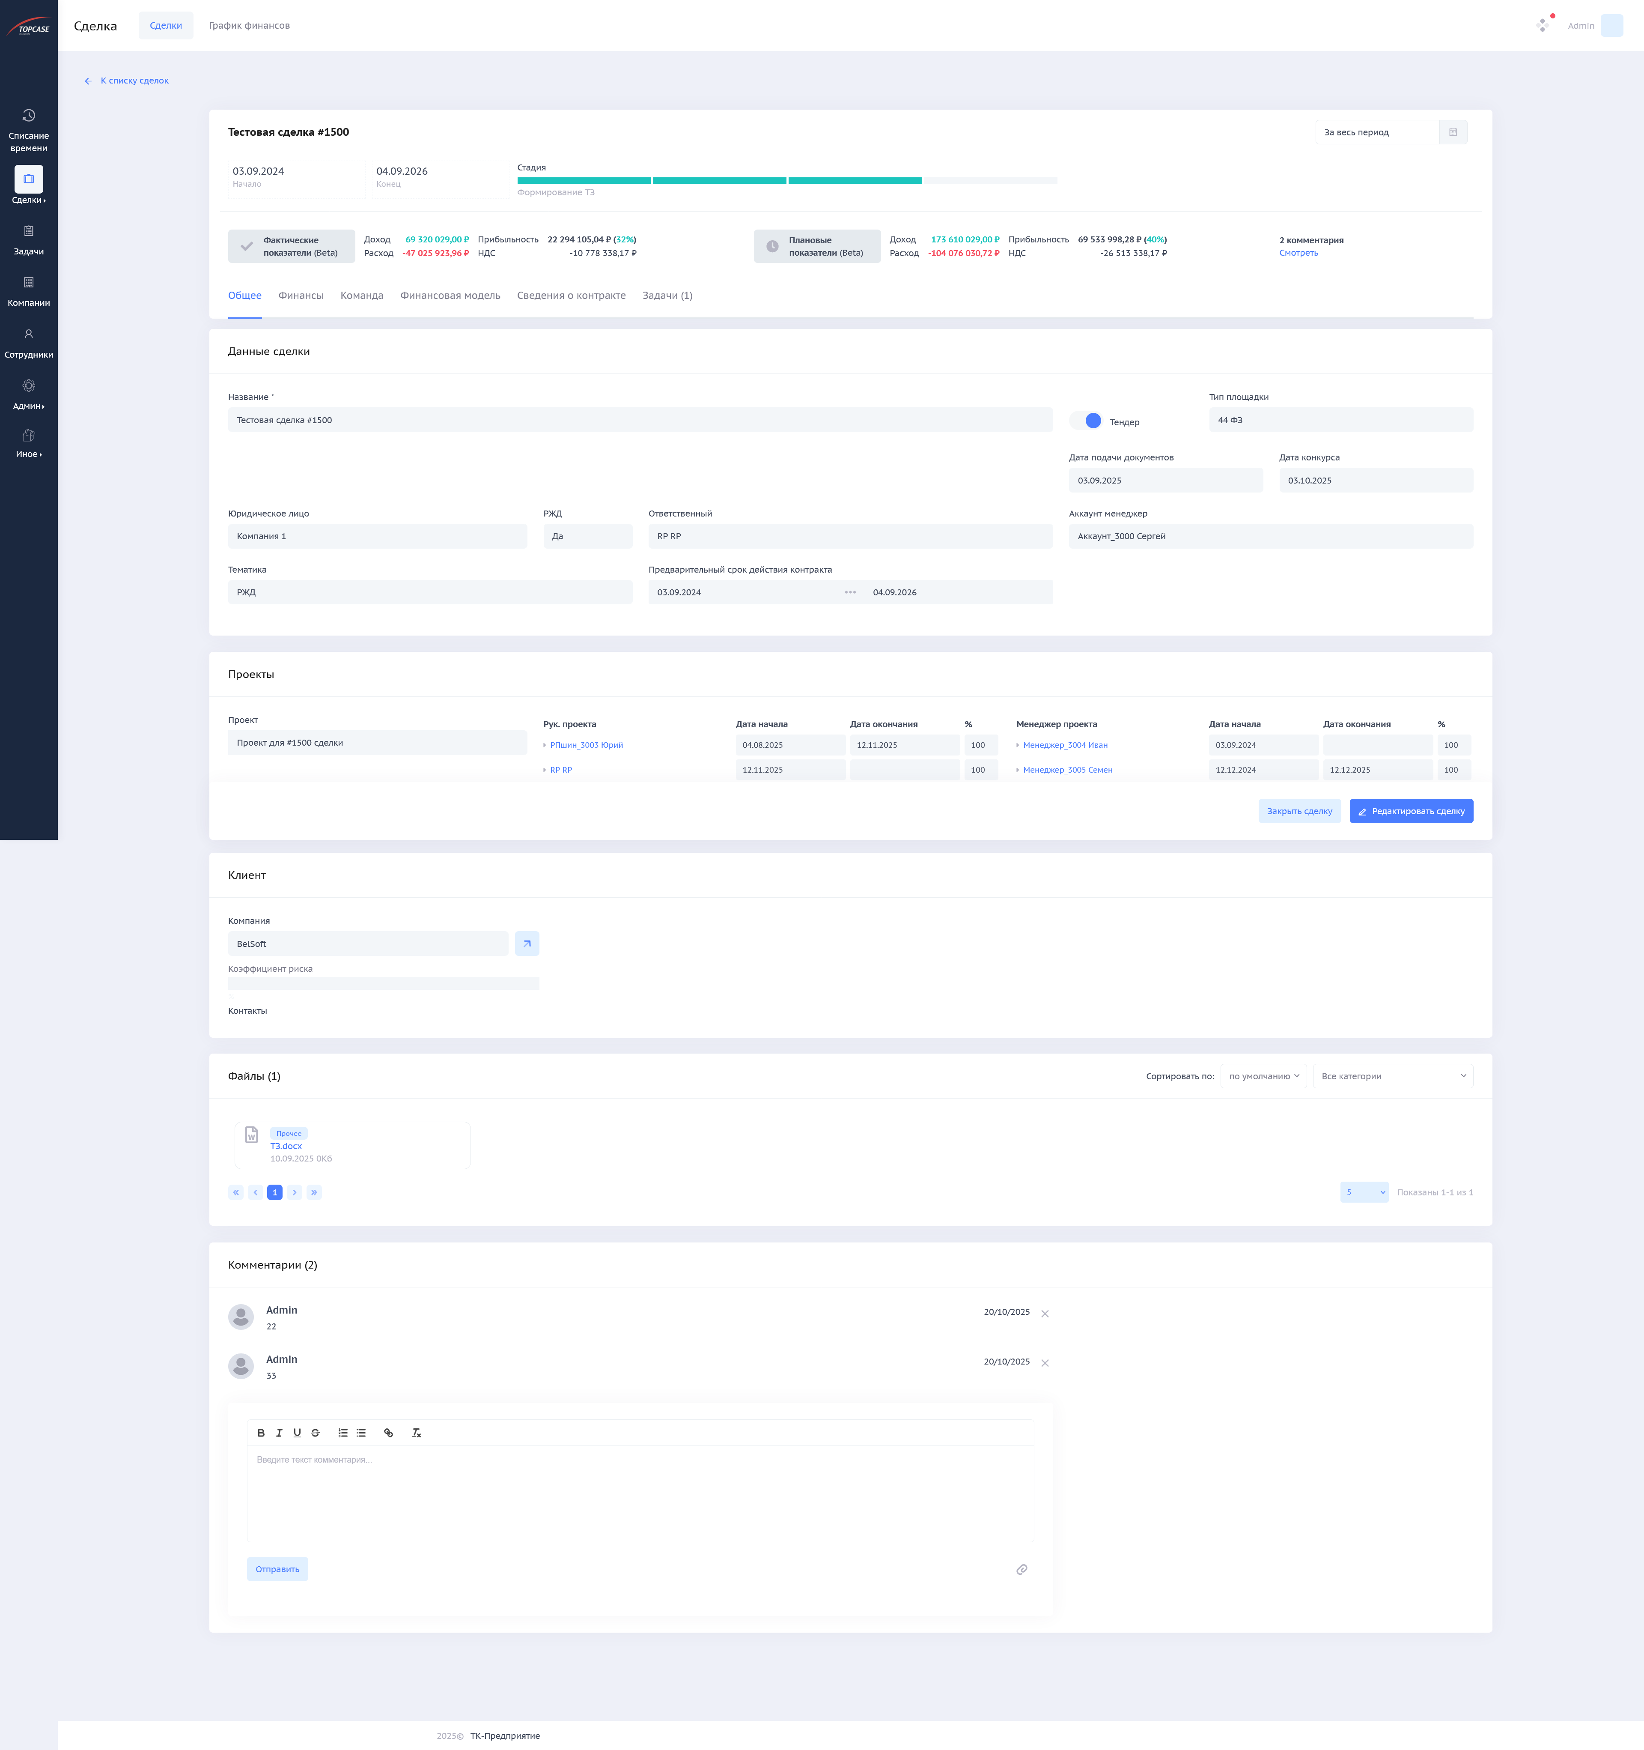
Task: Open the page size dropdown showing 5
Action: 1364,1193
